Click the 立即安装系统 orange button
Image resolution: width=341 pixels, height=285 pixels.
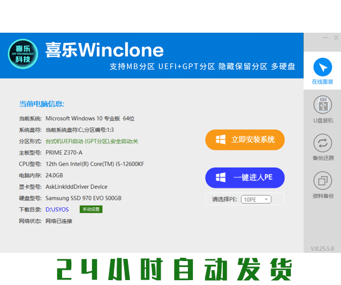[245, 140]
